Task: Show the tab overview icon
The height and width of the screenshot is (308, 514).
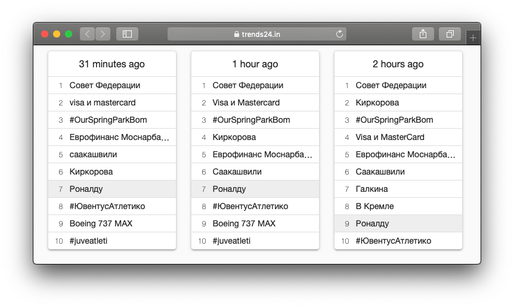Action: pyautogui.click(x=450, y=34)
